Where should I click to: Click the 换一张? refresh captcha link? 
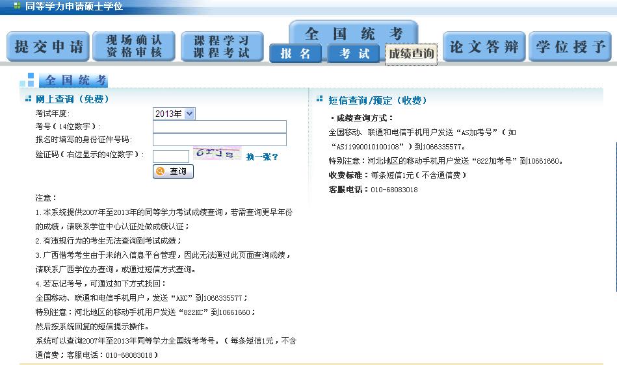262,157
